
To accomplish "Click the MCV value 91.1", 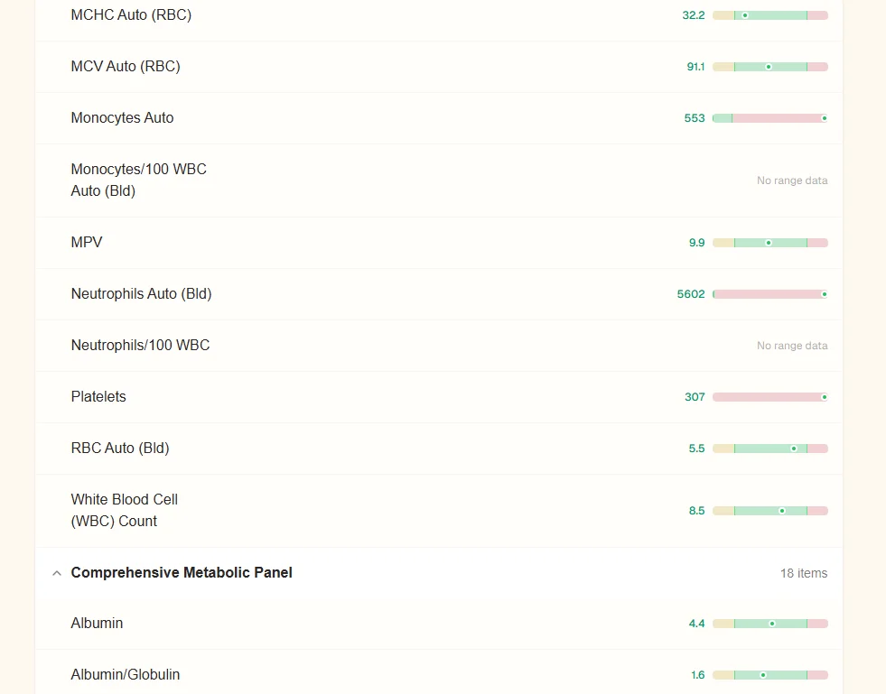I will 695,67.
